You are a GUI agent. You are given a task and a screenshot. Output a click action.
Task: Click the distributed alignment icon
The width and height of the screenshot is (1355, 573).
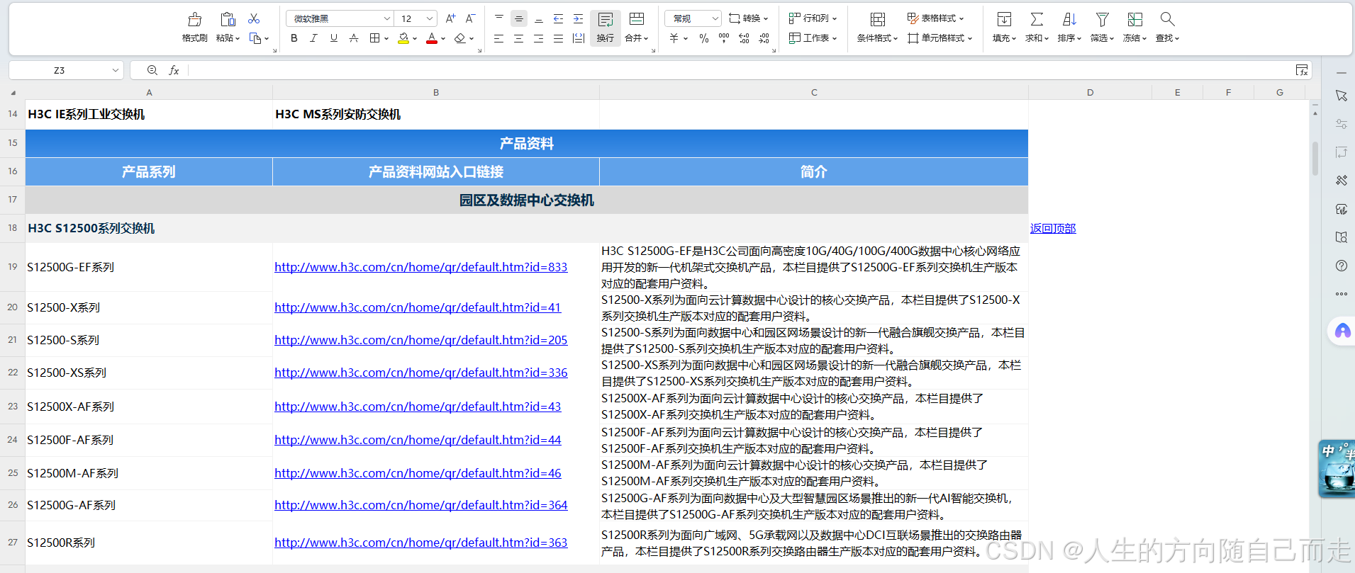click(x=579, y=38)
